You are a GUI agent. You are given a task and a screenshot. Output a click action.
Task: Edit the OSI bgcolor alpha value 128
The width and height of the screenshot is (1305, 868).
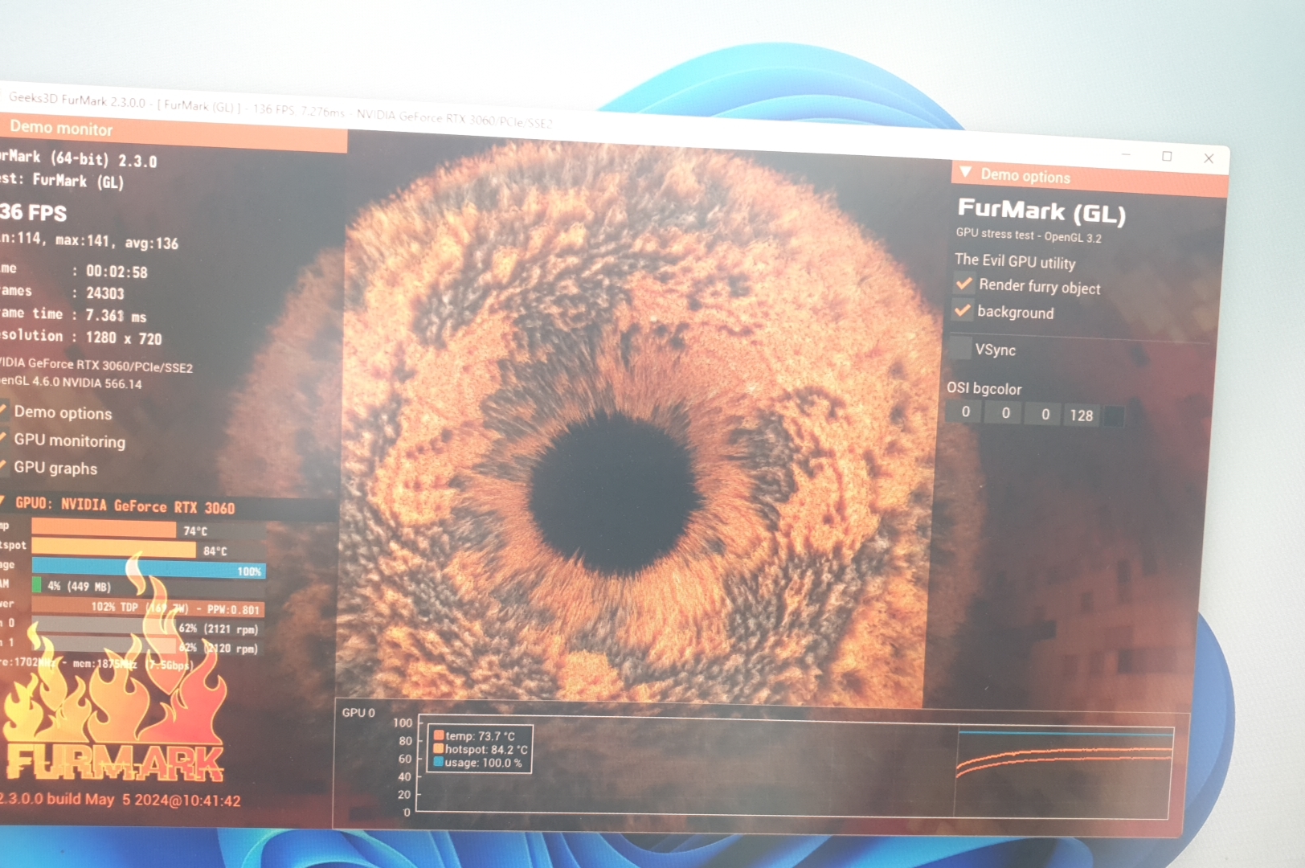pyautogui.click(x=1082, y=416)
